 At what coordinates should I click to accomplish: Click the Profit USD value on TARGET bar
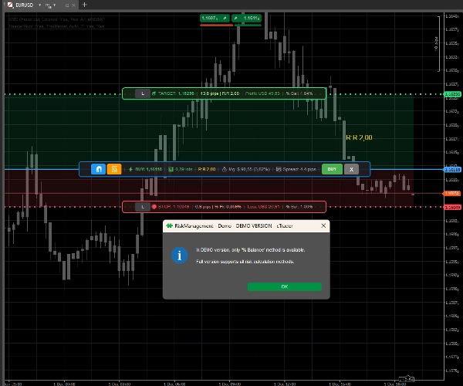click(x=262, y=93)
